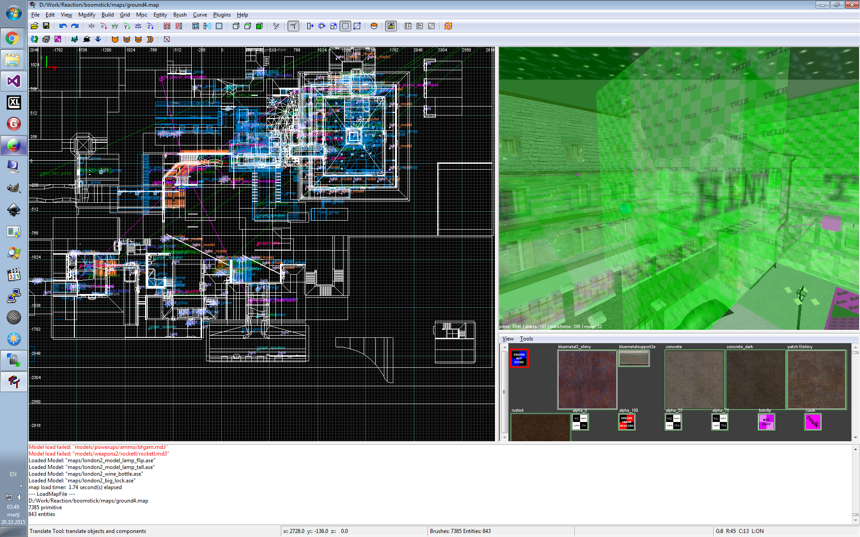The image size is (860, 537).
Task: Toggle the Resize tool button
Action: click(345, 26)
